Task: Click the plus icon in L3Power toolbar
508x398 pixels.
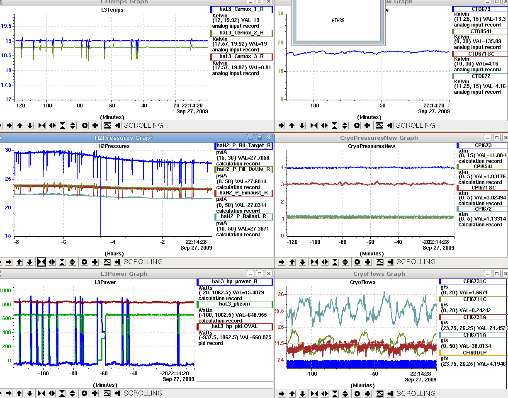Action: tap(95, 393)
